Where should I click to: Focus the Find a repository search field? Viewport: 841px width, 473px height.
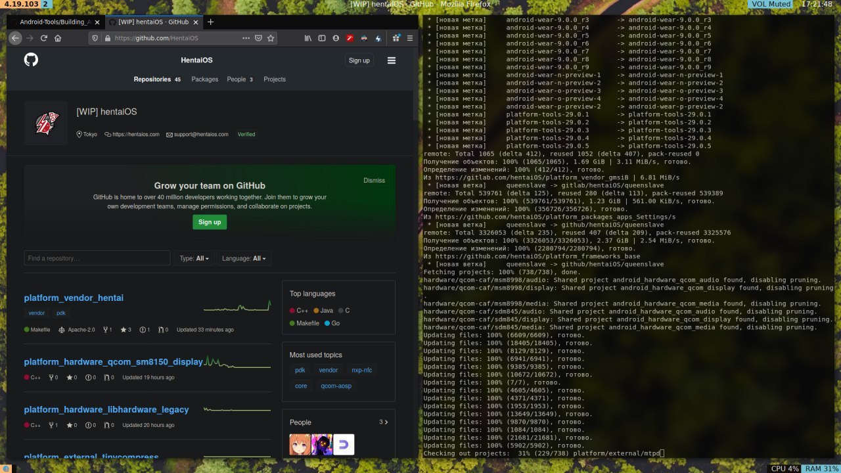[x=97, y=258]
